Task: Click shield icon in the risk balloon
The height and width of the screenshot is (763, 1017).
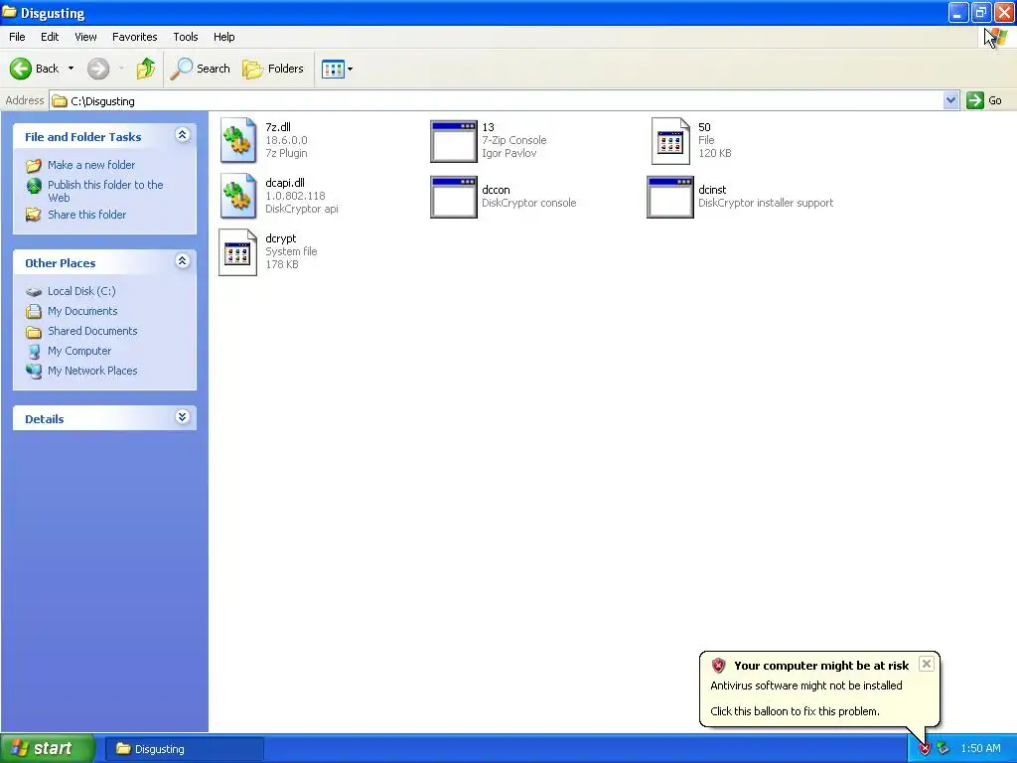Action: [x=718, y=665]
